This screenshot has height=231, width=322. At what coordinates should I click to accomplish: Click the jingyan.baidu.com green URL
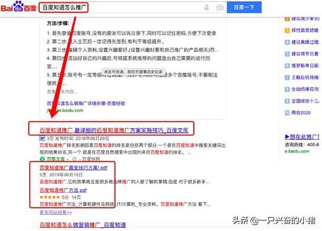[x=65, y=110]
